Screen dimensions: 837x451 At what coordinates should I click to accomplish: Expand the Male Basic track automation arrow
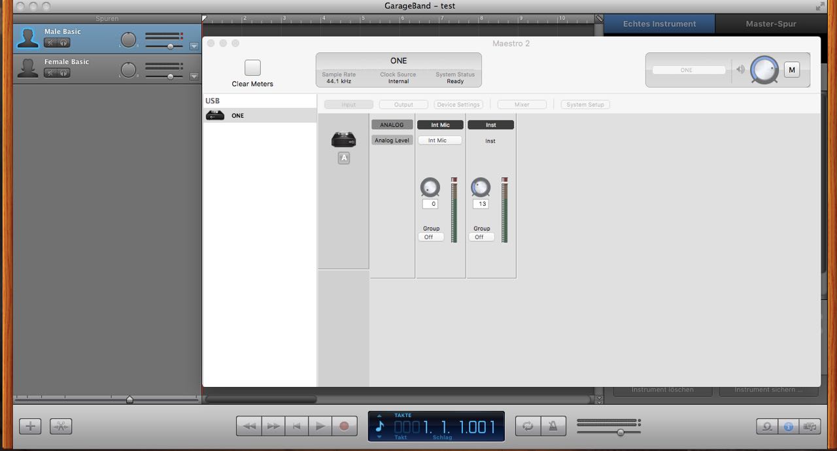point(194,46)
